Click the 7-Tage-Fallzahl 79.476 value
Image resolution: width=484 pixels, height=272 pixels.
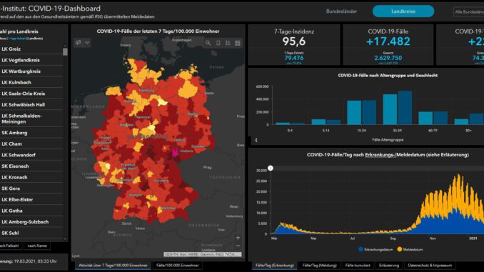pos(294,58)
